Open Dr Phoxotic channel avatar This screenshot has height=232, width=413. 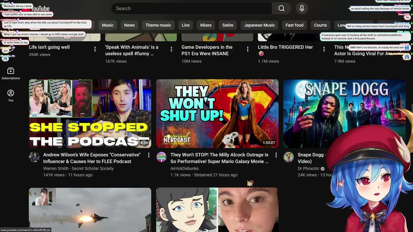click(289, 157)
